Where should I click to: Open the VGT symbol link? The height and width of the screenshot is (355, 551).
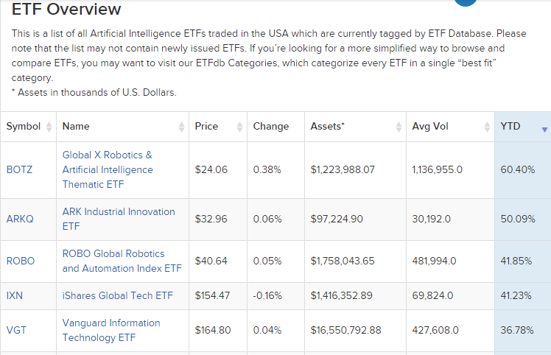pos(16,330)
